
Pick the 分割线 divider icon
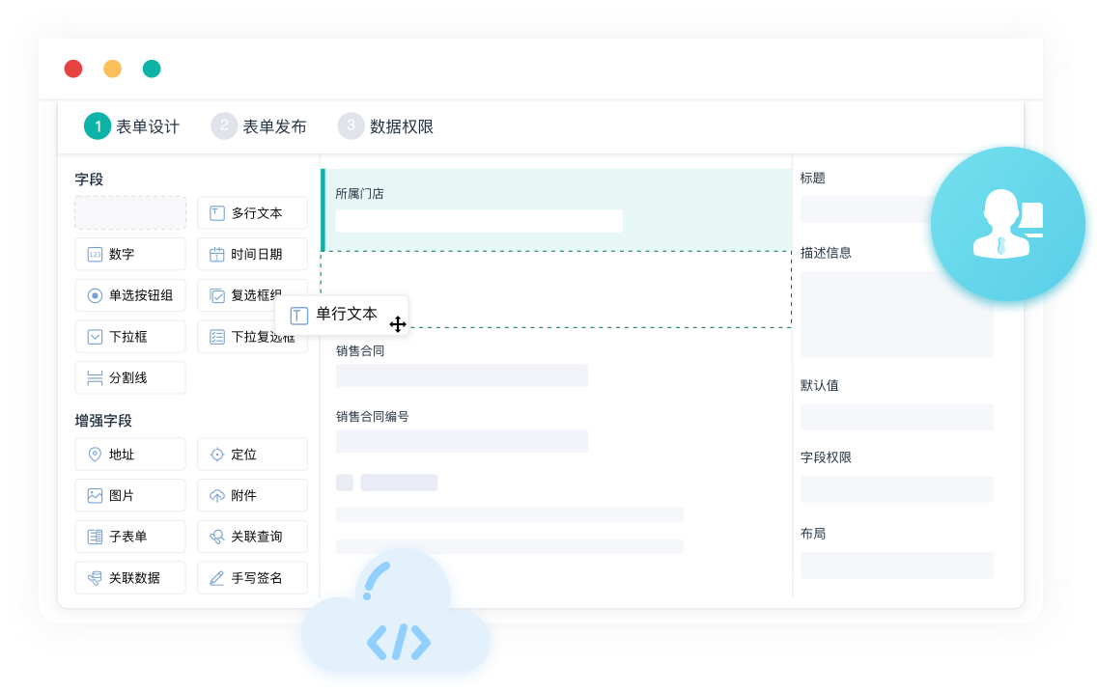coord(95,378)
